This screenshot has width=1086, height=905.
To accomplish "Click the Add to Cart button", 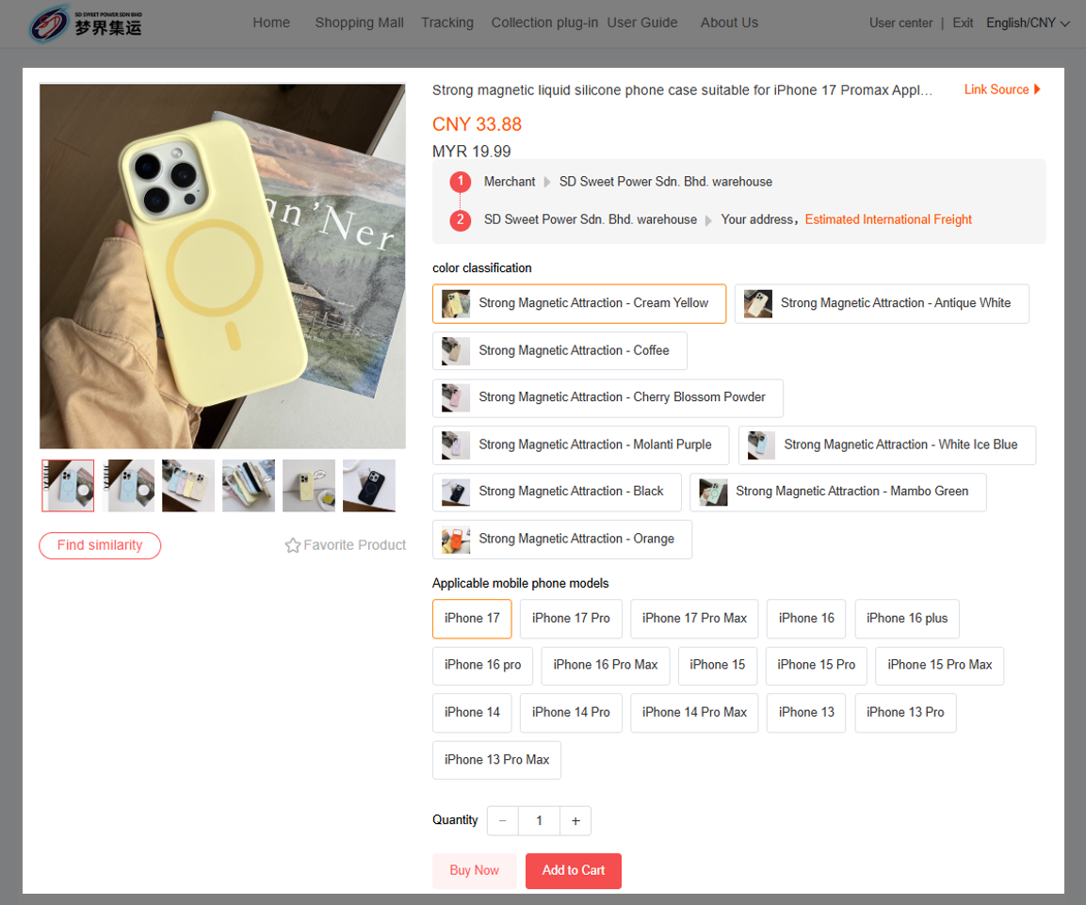I will (573, 870).
